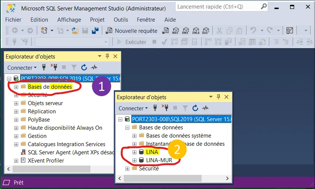Click connect plug icon in panel listing Réplication

coord(44,67)
